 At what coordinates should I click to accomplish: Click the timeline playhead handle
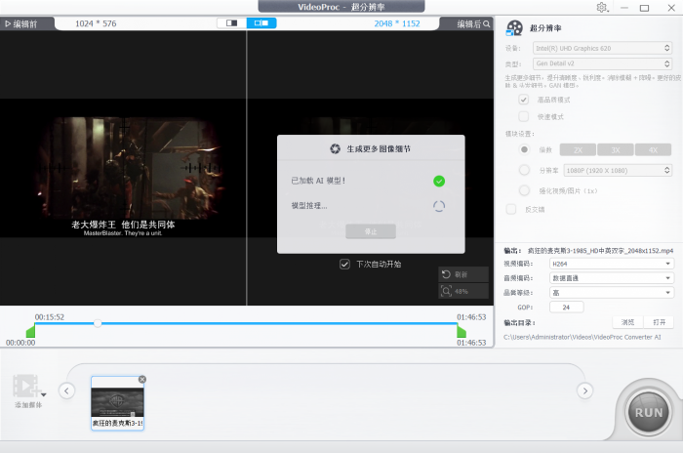(98, 323)
